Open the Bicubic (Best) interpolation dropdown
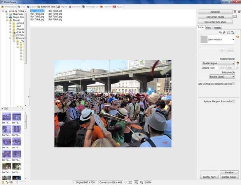 click(x=233, y=77)
